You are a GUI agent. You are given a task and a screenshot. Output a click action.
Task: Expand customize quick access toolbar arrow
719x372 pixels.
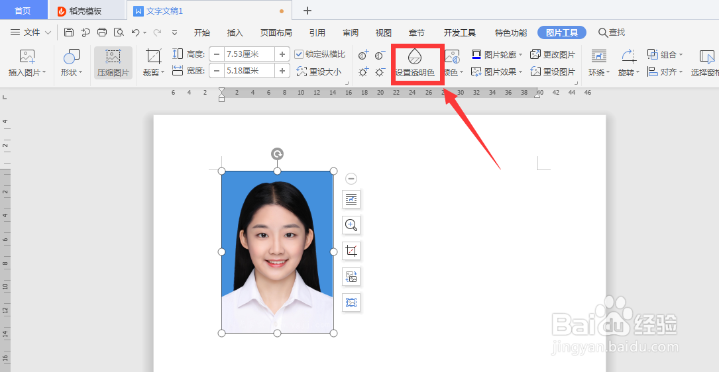pyautogui.click(x=174, y=32)
